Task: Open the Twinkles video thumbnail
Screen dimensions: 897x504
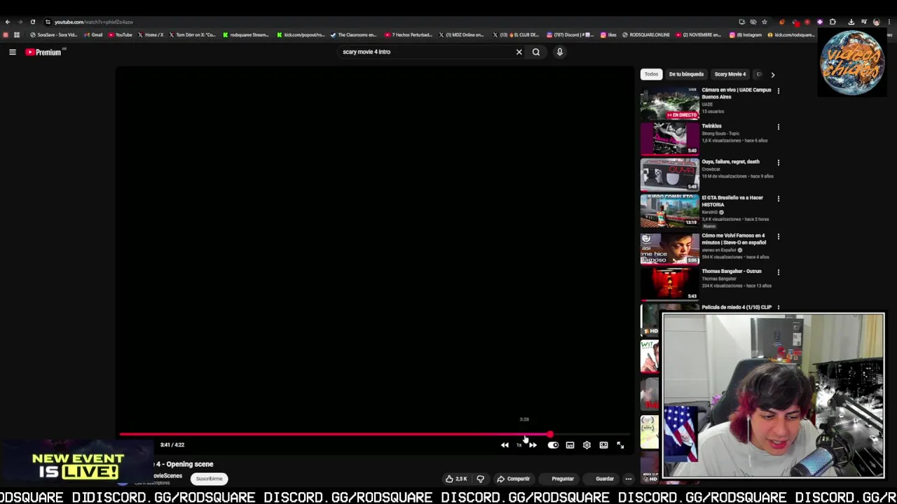Action: pyautogui.click(x=670, y=139)
